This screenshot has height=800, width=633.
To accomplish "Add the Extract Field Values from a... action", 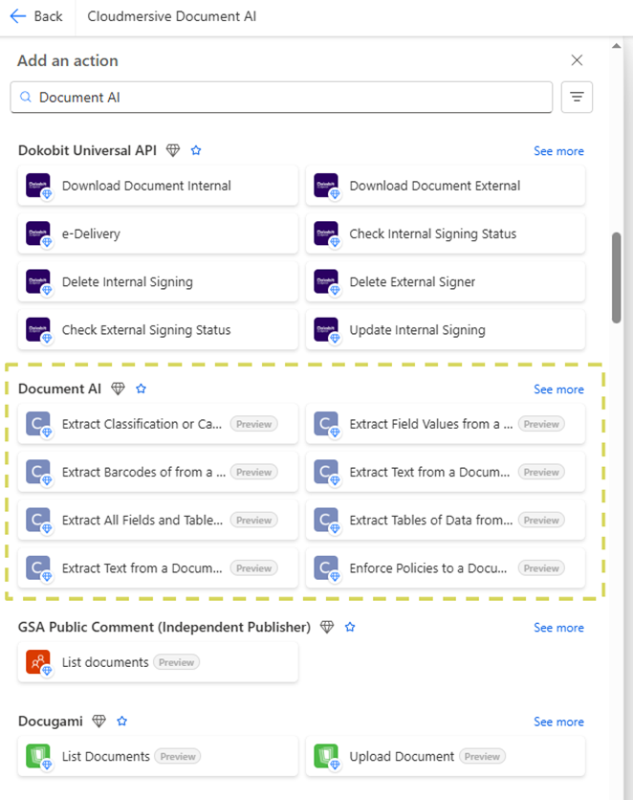I will [446, 424].
